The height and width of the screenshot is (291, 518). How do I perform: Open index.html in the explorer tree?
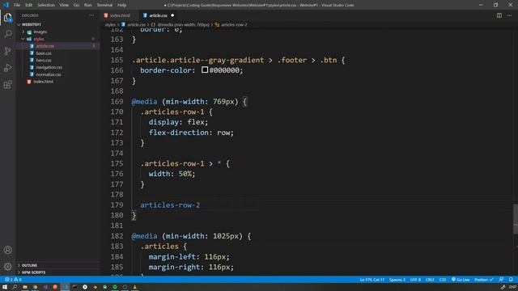pyautogui.click(x=43, y=82)
